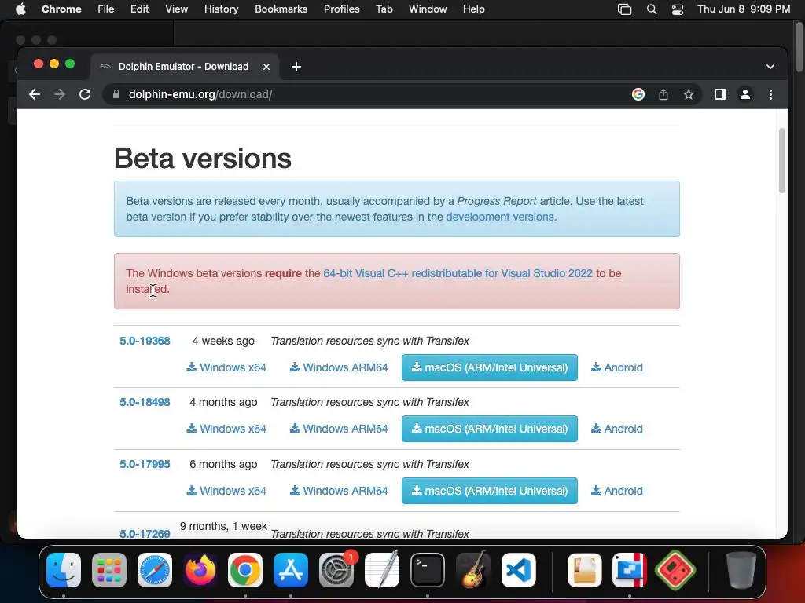Open Launchpad from the dock
This screenshot has width=805, height=603.
pos(108,570)
